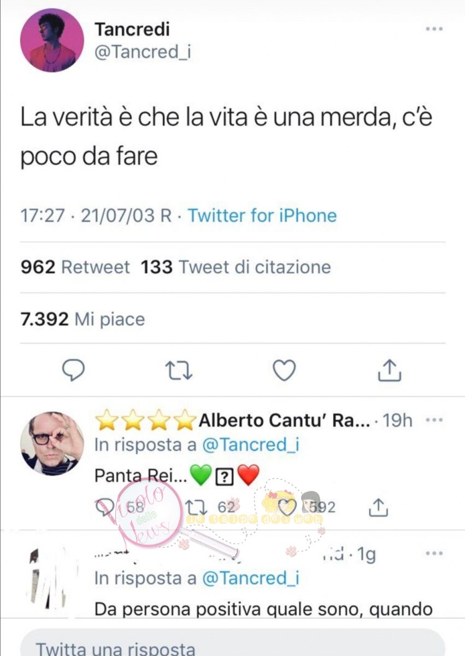Retweet Alberto Cantu's reply
This screenshot has height=656, width=465.
[x=195, y=508]
